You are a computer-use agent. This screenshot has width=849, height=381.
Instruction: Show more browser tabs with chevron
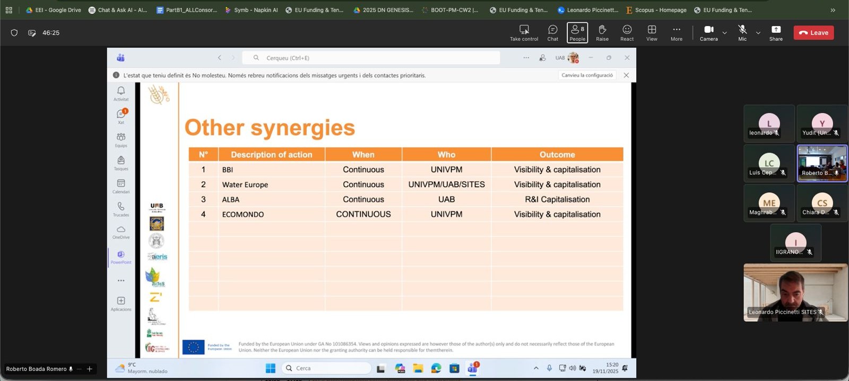tap(833, 10)
